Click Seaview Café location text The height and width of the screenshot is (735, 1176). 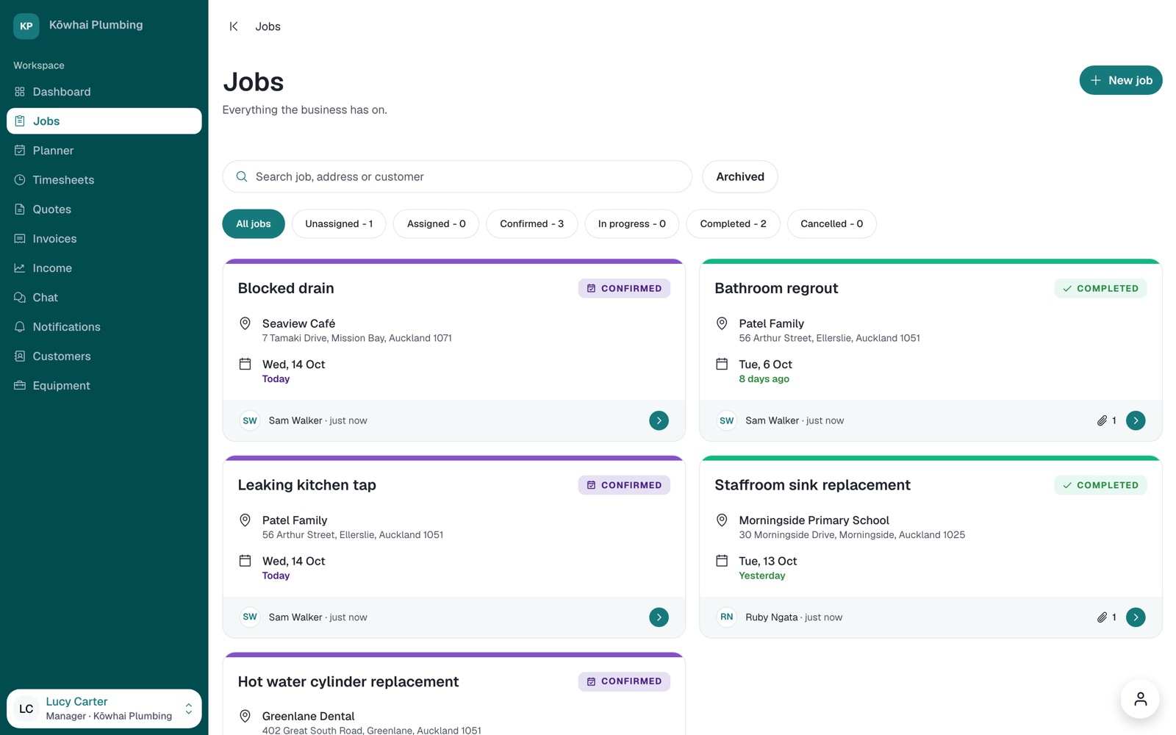point(298,323)
